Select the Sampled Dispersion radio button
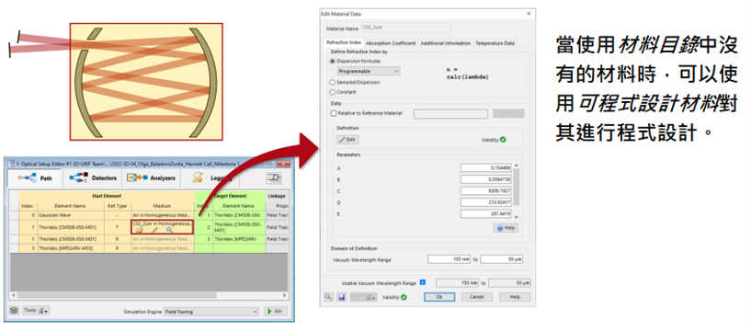The image size is (751, 332). coord(333,83)
